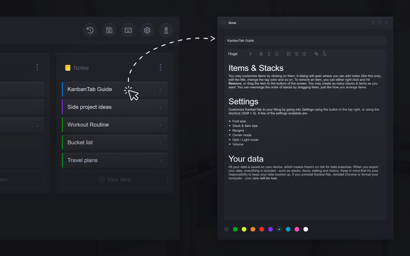Image resolution: width=410 pixels, height=256 pixels.
Task: Click drag handle on Side project ideas
Action: tap(161, 108)
